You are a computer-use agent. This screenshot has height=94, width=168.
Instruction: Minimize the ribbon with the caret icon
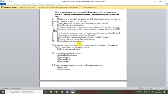[x=165, y=4]
